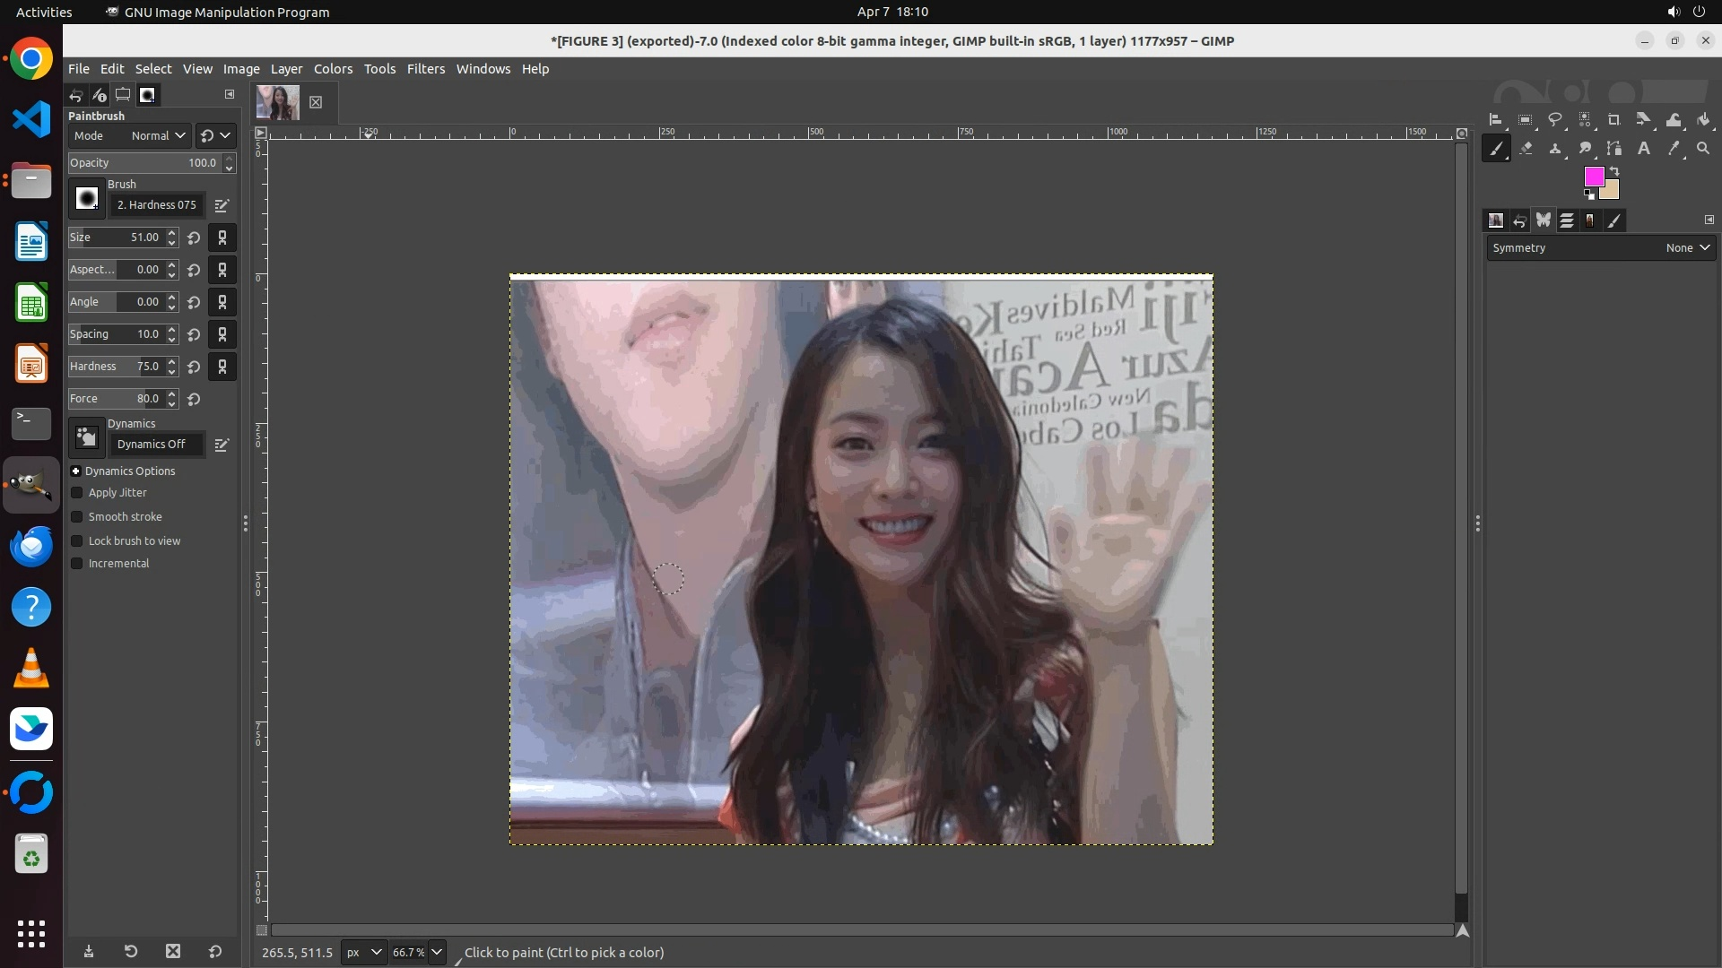The image size is (1722, 968).
Task: Toggle the Incremental checkbox
Action: (77, 564)
